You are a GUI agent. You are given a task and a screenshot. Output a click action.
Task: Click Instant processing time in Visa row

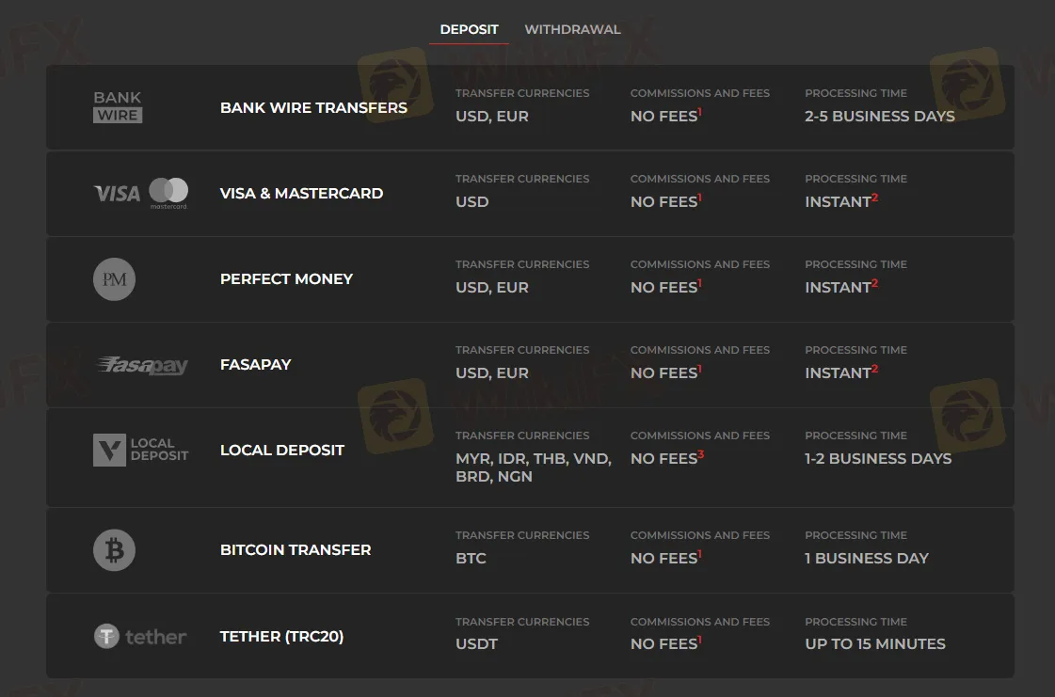click(841, 201)
